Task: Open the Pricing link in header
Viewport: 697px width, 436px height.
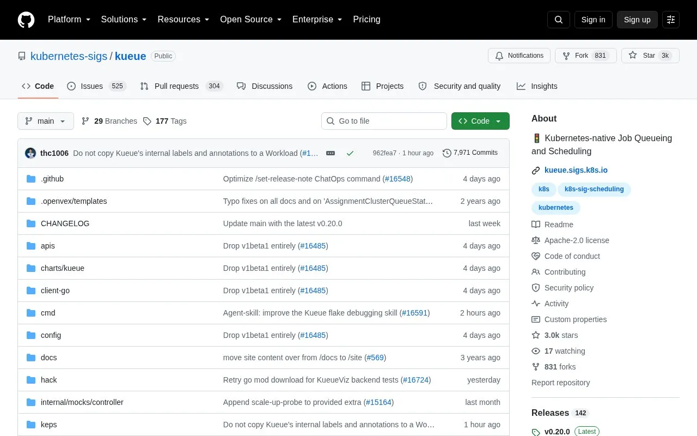Action: coord(366,20)
